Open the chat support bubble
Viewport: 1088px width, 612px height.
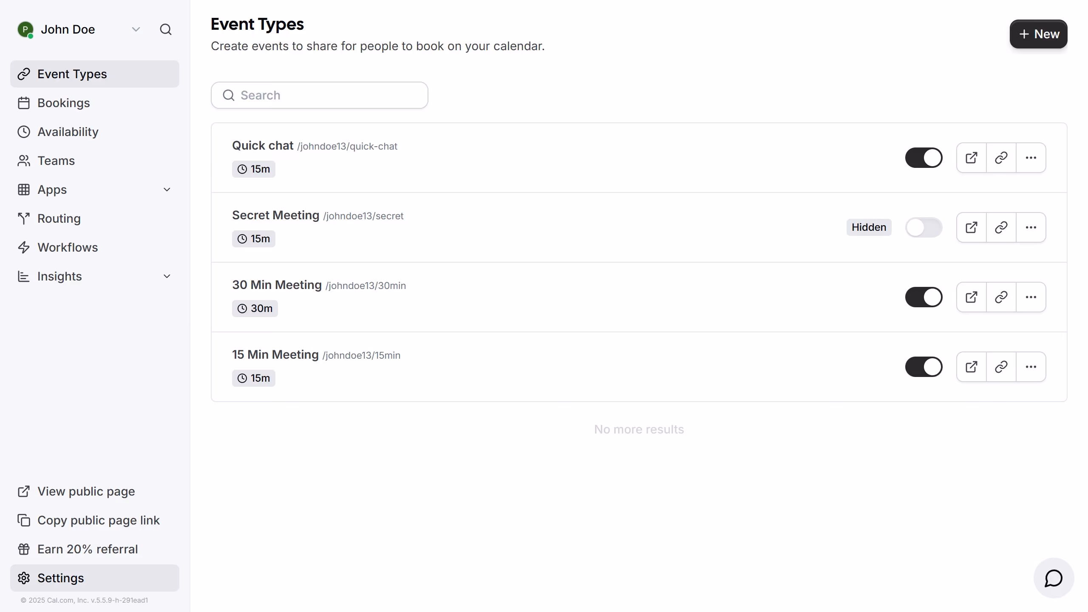point(1054,578)
